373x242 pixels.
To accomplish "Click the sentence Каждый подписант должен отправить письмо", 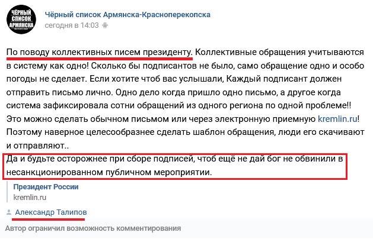I will pos(174,85).
